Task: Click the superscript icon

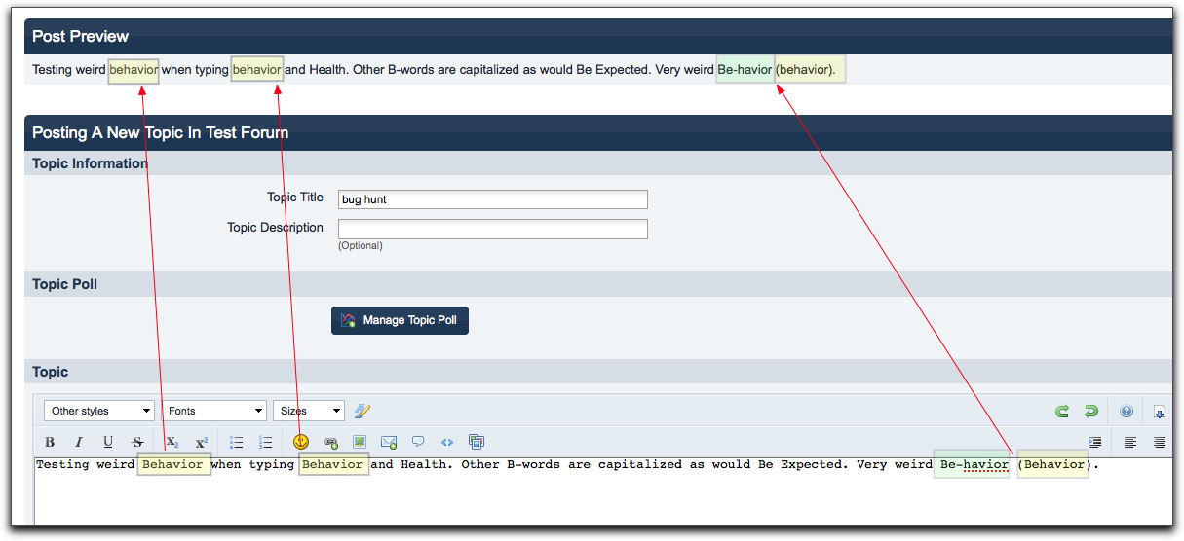Action: tap(201, 442)
